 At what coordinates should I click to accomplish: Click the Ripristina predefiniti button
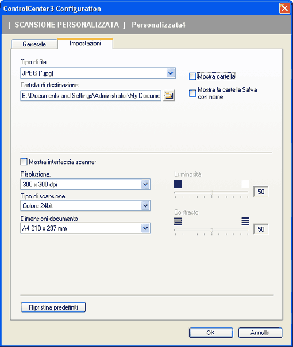coord(53,307)
